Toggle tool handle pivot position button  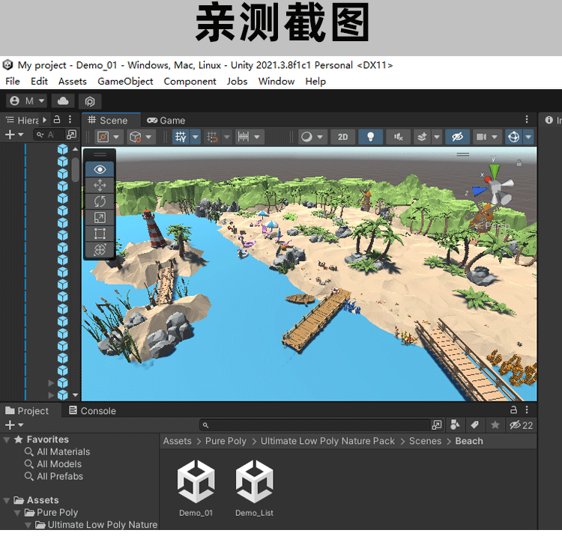103,137
